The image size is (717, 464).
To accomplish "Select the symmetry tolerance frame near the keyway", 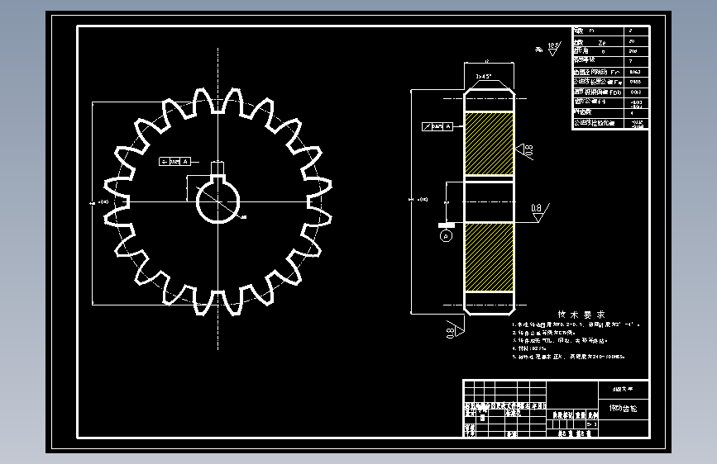I will 174,161.
